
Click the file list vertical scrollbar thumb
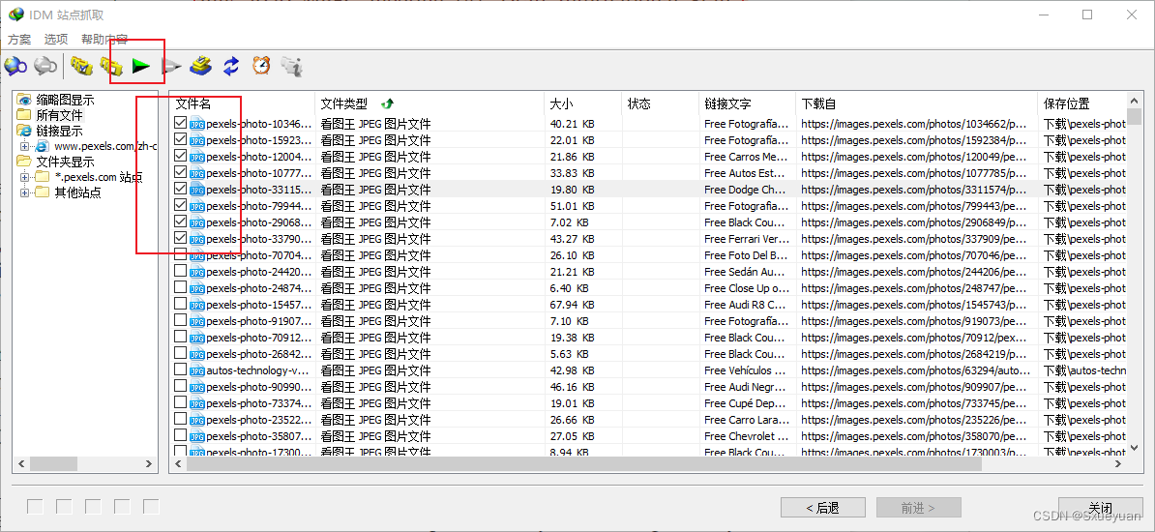coord(1135,116)
